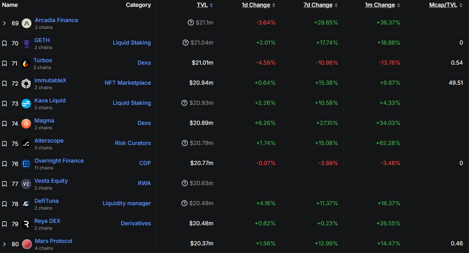Image resolution: width=469 pixels, height=253 pixels.
Task: Bookmark the Kava Liquid protocol
Action: [x=4, y=104]
